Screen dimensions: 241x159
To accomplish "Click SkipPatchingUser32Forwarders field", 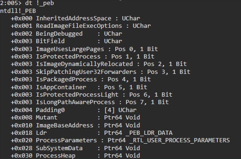I will tap(86, 72).
